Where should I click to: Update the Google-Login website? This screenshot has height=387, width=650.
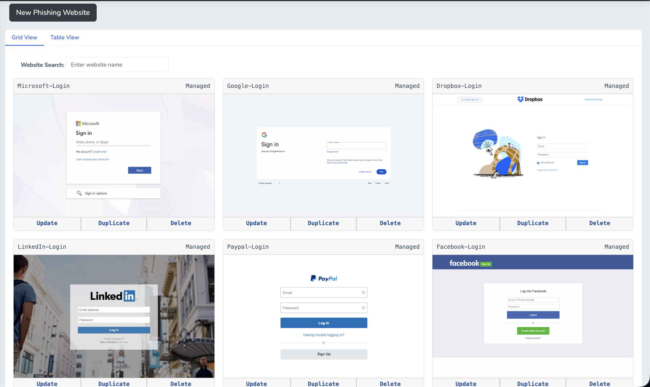coord(257,223)
